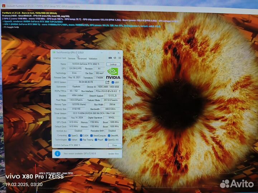
Task: Click the Memory Size value 8192 MB
Action: pos(76,109)
